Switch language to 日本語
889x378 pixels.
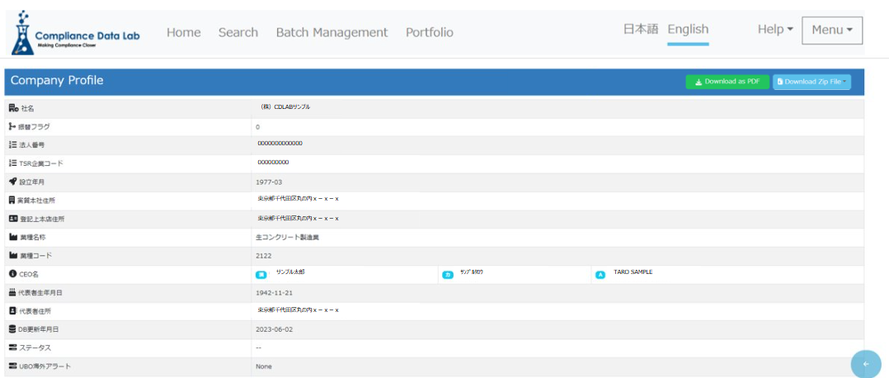point(641,29)
